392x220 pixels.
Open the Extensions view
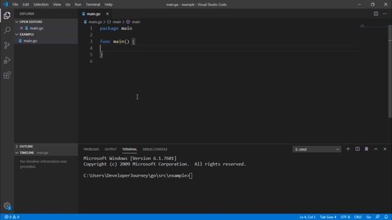pyautogui.click(x=7, y=75)
